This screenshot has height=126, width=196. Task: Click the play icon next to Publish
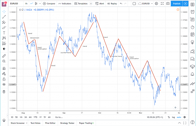(x=186, y=4)
